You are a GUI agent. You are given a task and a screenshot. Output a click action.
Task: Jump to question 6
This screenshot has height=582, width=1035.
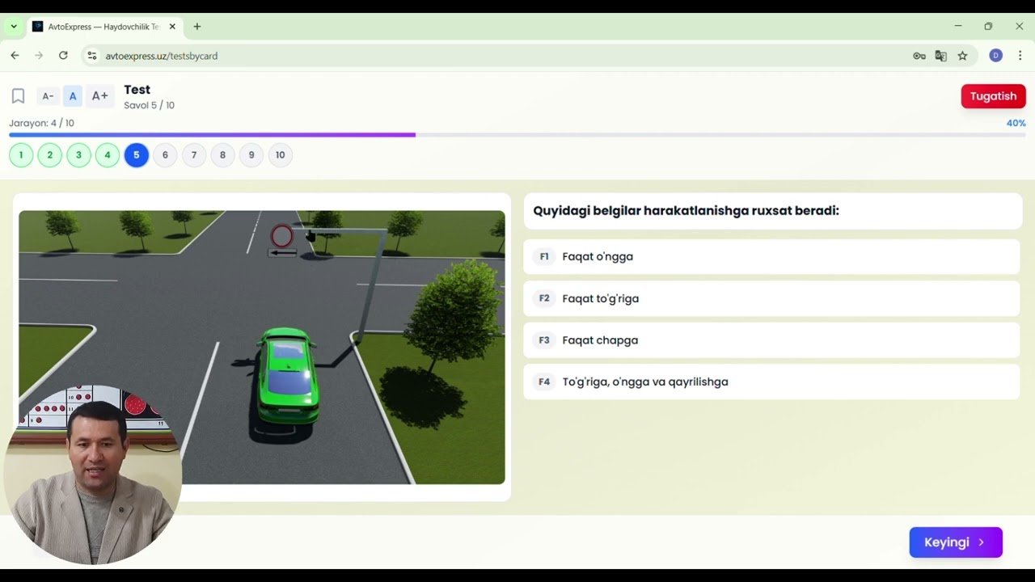(165, 155)
